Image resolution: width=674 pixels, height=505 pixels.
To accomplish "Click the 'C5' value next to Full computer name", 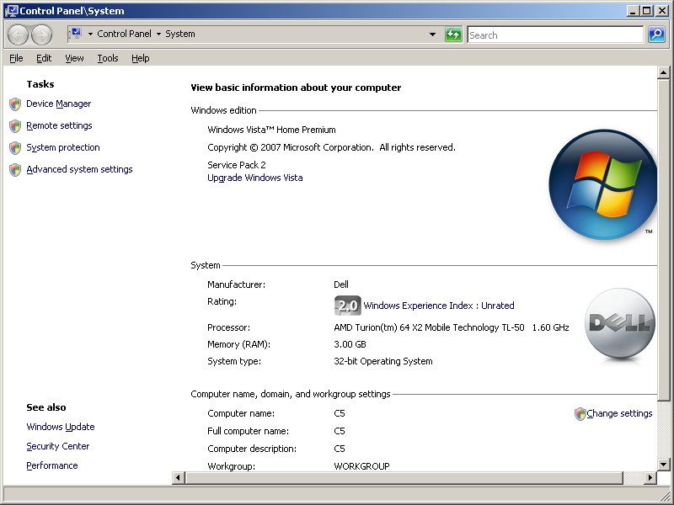I will coord(340,431).
